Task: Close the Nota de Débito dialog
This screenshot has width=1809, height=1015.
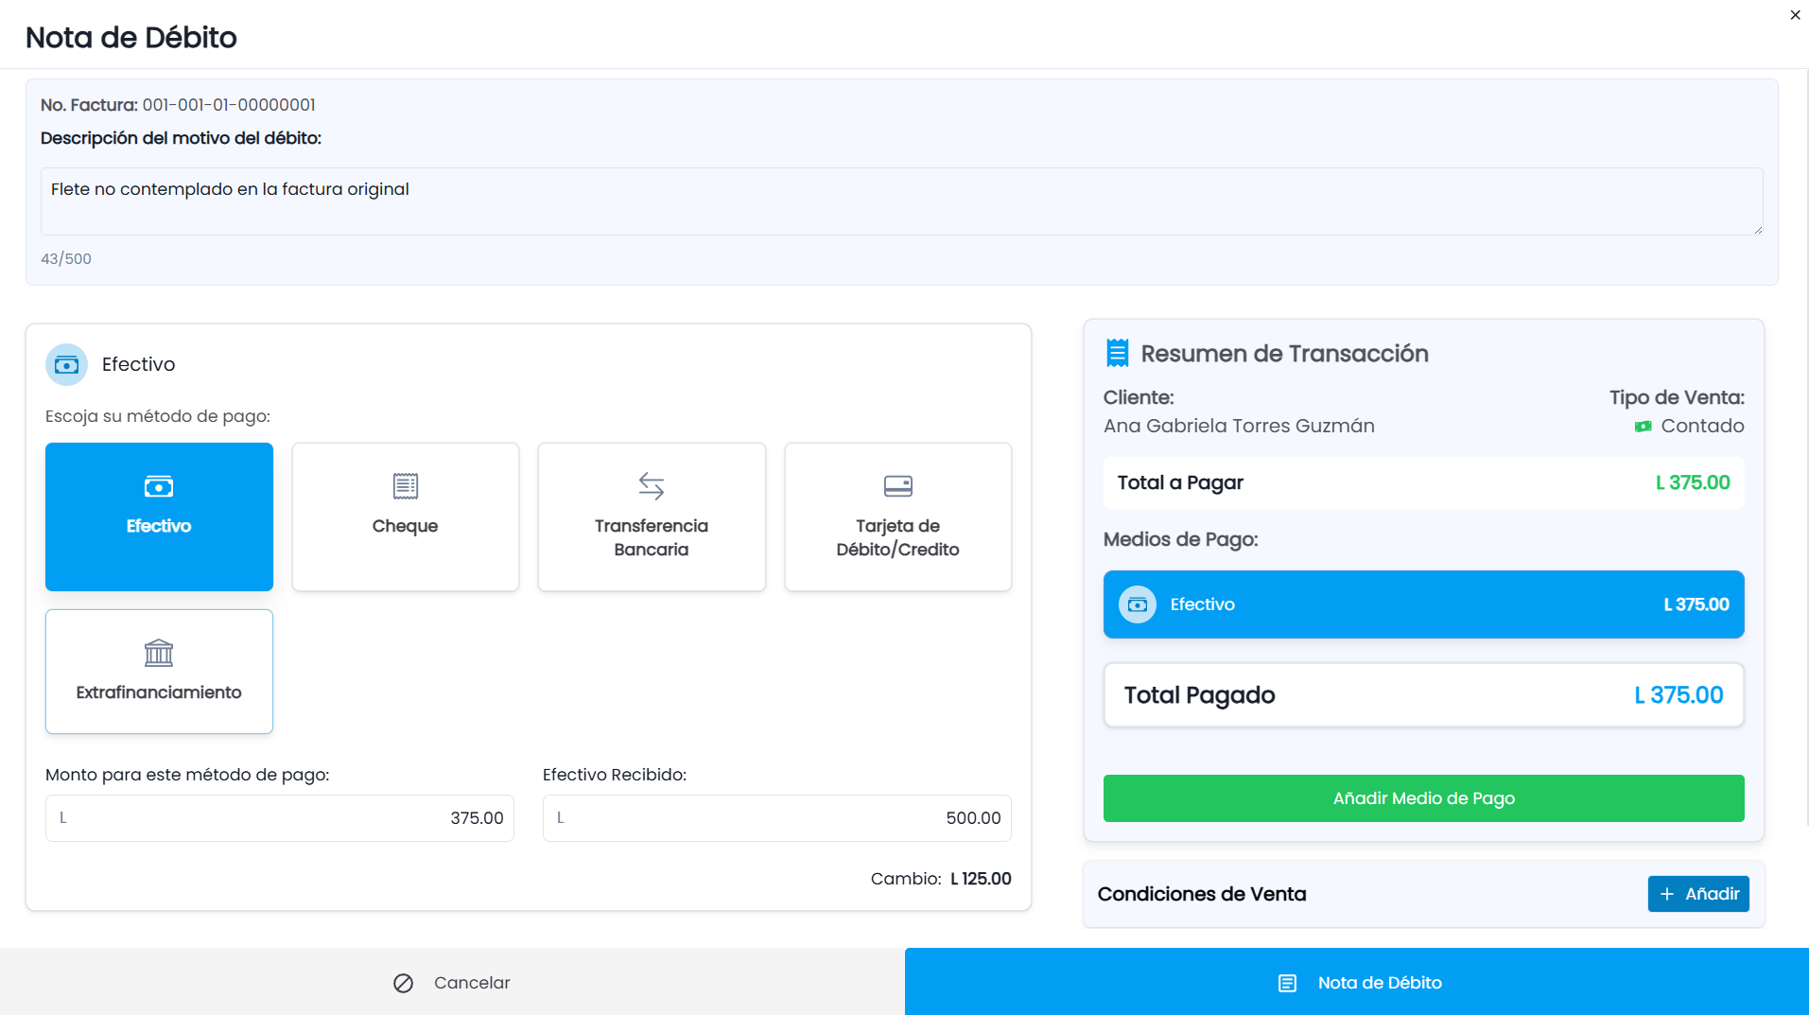Action: click(1795, 15)
